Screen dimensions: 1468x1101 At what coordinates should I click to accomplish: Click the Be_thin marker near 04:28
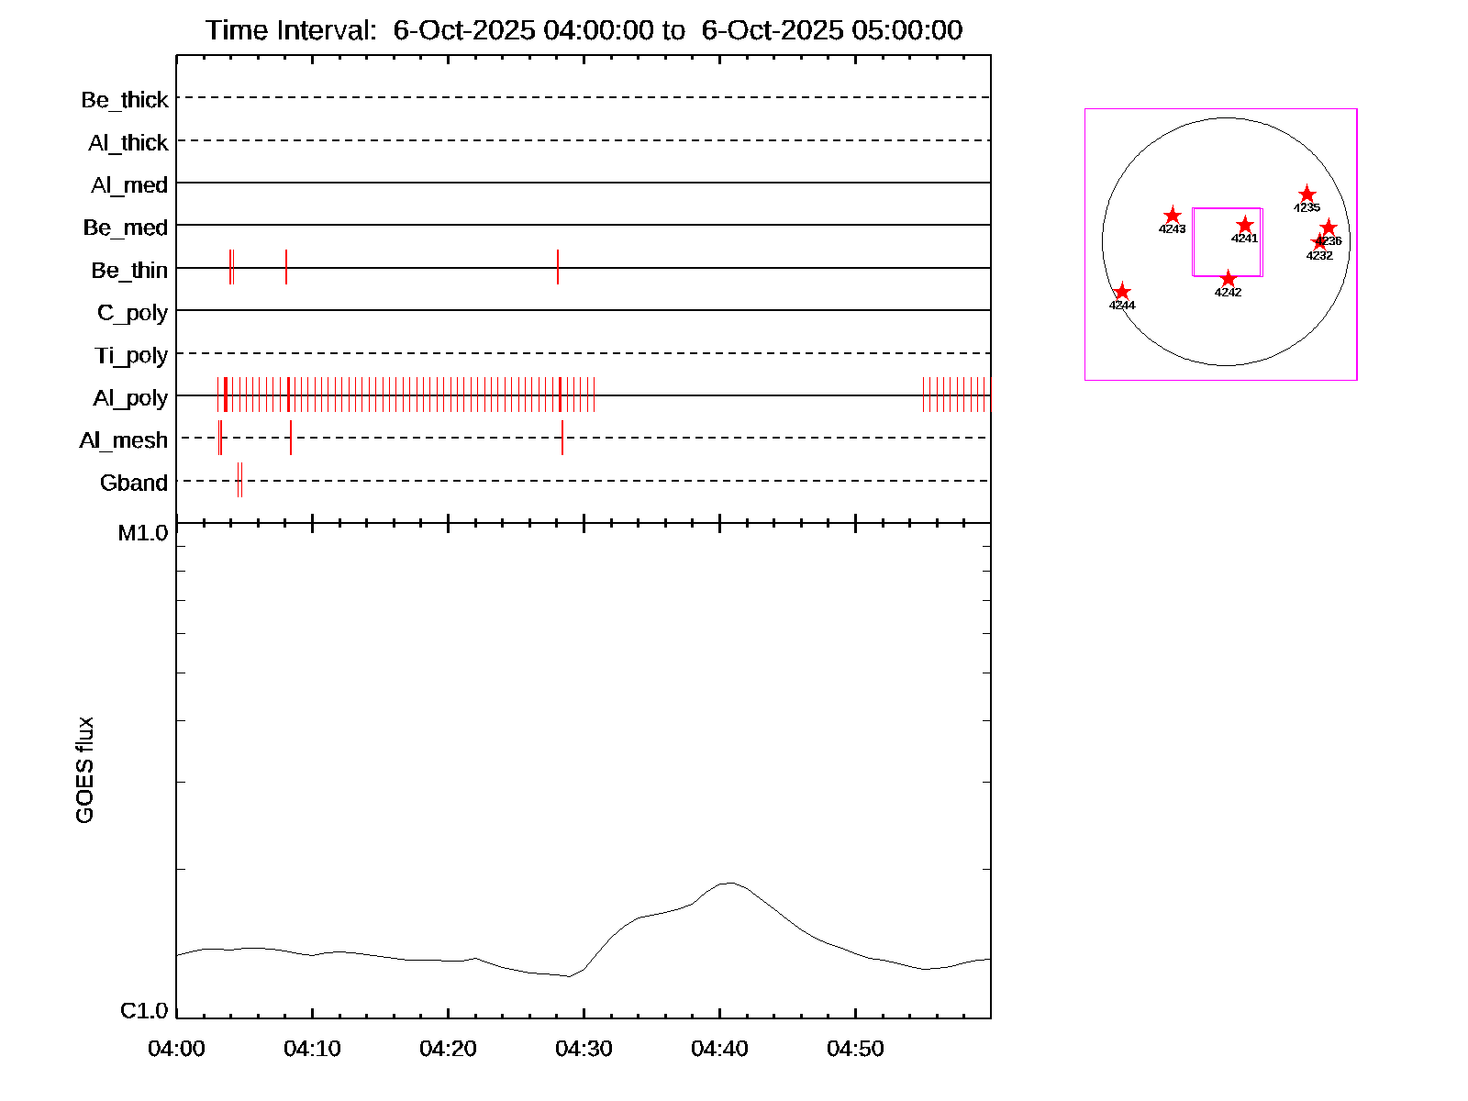(x=557, y=267)
